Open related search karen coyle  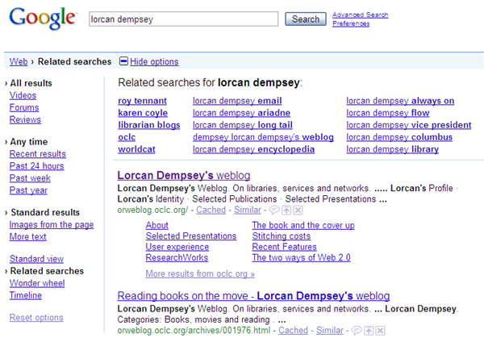tap(143, 113)
